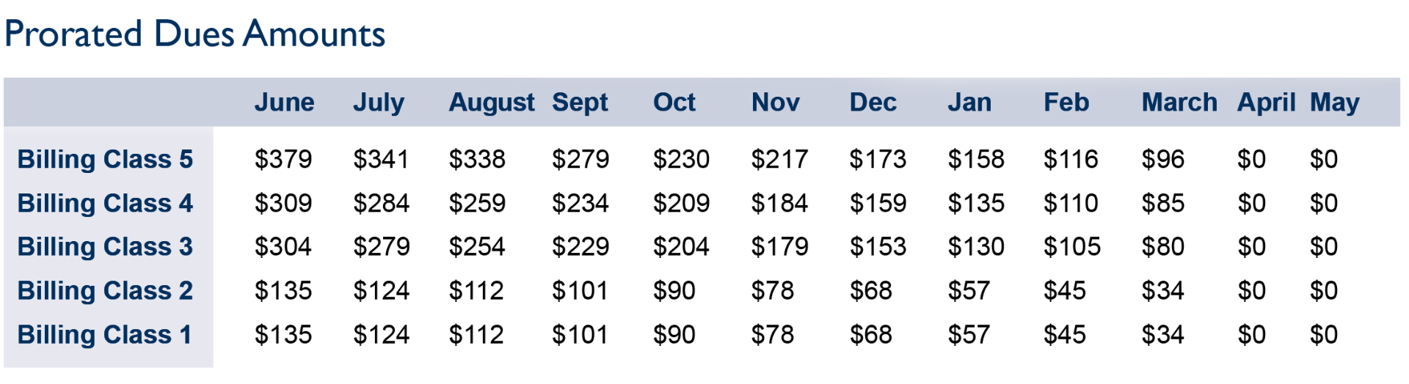Screen dimensions: 1409x384
Task: Click the Billing Class 2 row label
Action: [105, 291]
